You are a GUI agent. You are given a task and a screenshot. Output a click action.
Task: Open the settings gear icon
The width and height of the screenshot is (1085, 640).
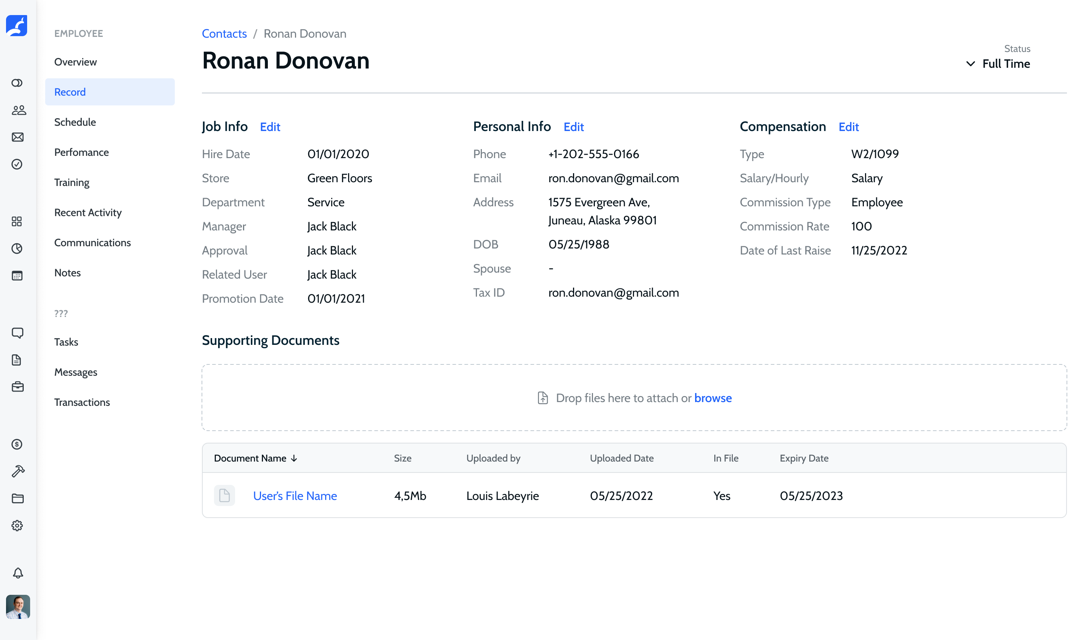pos(17,525)
